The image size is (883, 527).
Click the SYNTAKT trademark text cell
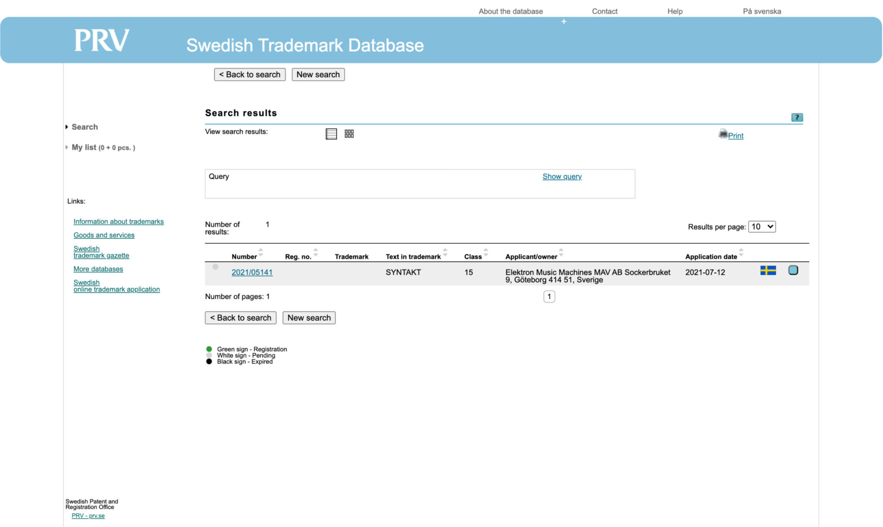coord(403,272)
